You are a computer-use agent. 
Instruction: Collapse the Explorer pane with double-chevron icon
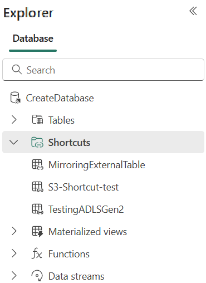(x=193, y=11)
